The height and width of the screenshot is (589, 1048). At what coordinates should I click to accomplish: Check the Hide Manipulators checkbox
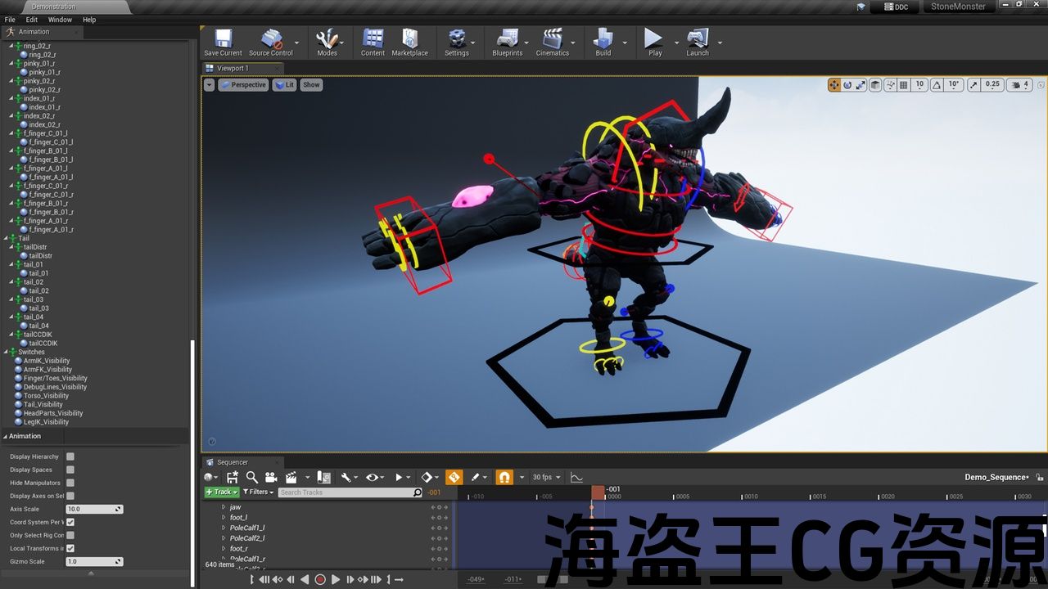click(70, 483)
